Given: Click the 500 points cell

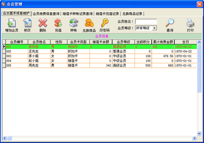Looking at the screenshot, I should tap(143, 66).
